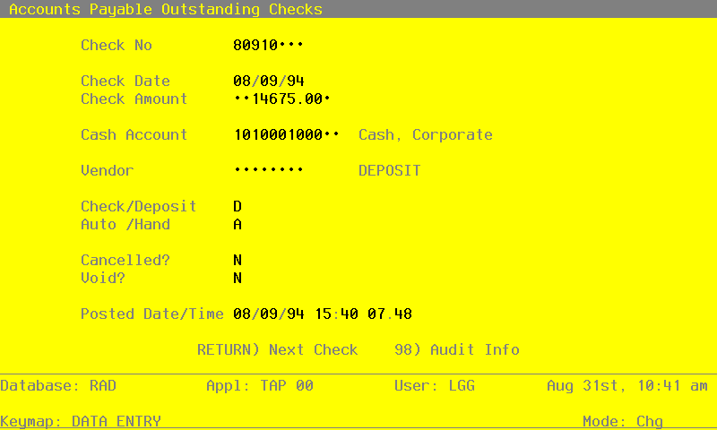
Task: Click the posted time value 15:40
Action: (337, 314)
